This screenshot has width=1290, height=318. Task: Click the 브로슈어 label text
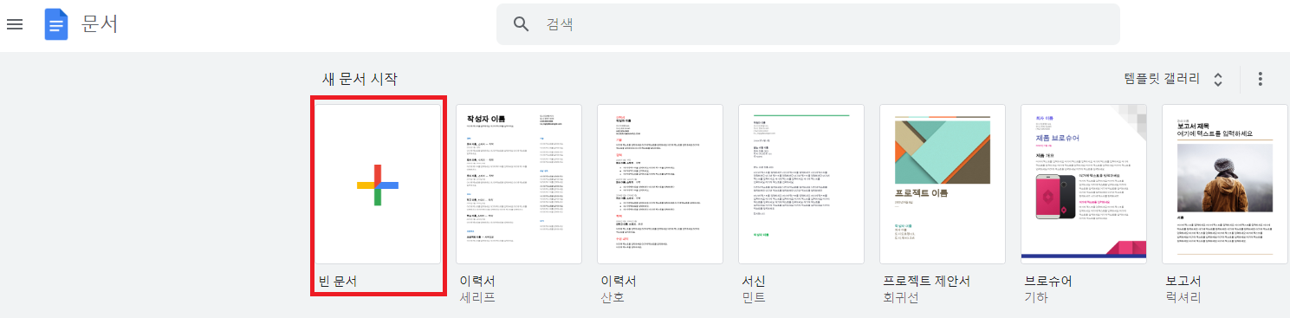pos(1048,282)
